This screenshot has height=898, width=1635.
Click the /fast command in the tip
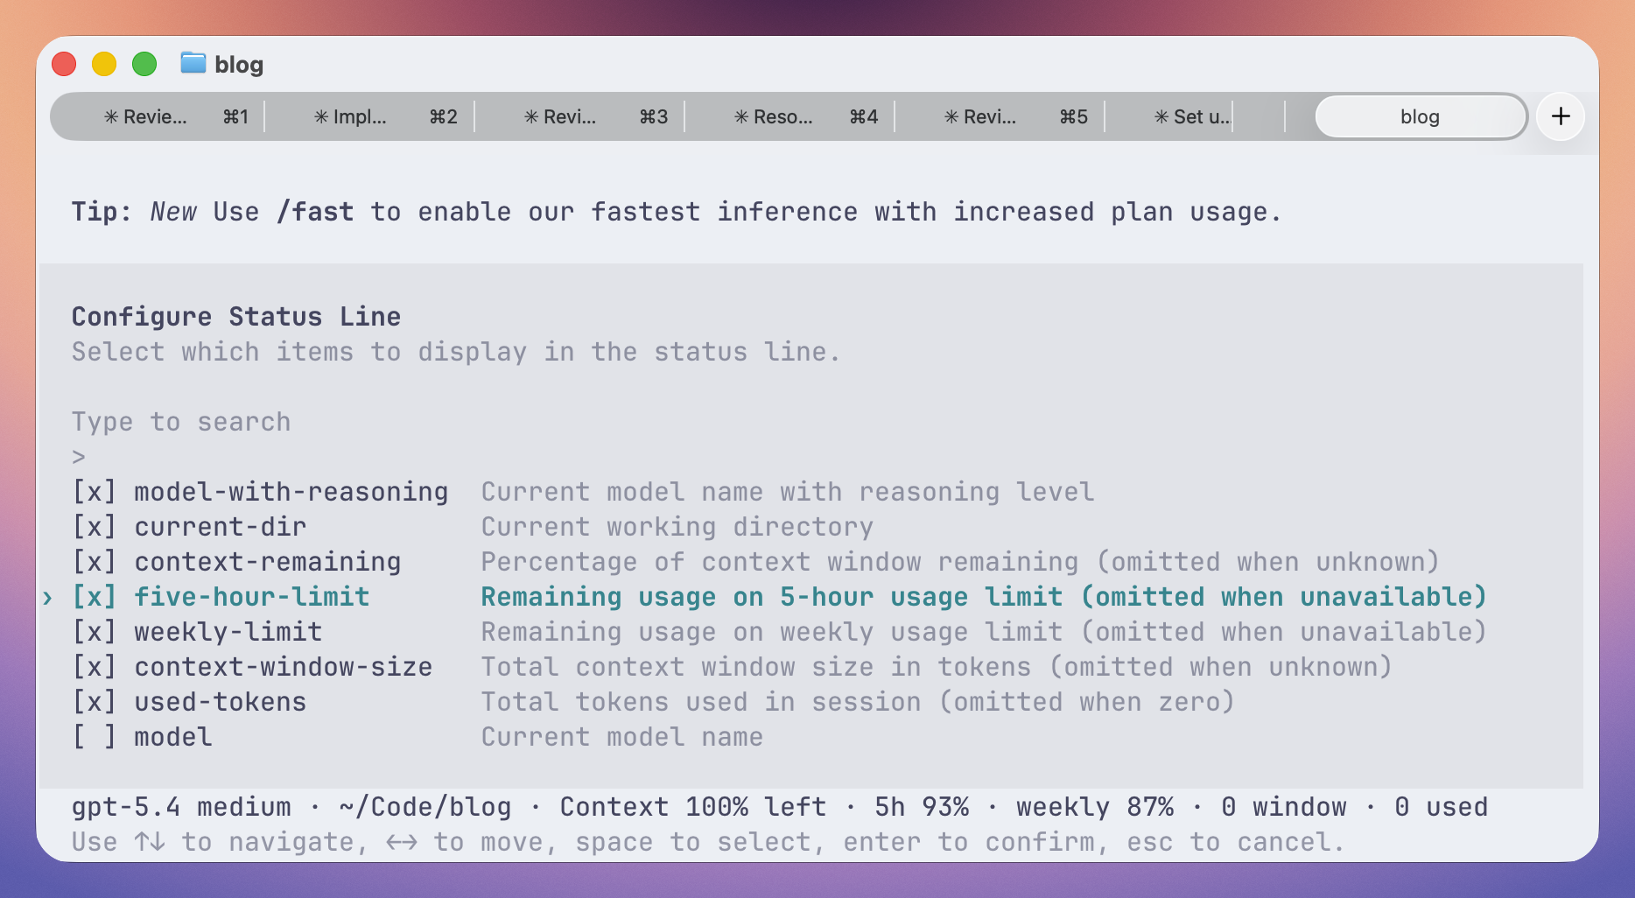(x=315, y=212)
